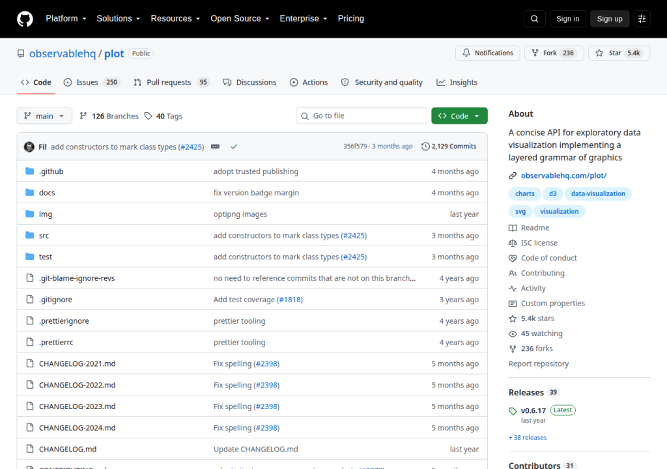Open the src folder

tap(44, 235)
